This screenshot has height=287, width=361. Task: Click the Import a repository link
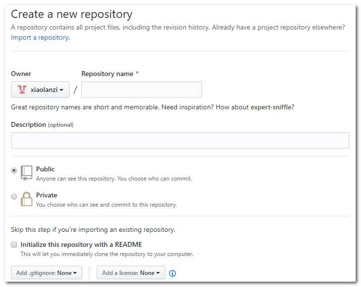(40, 37)
